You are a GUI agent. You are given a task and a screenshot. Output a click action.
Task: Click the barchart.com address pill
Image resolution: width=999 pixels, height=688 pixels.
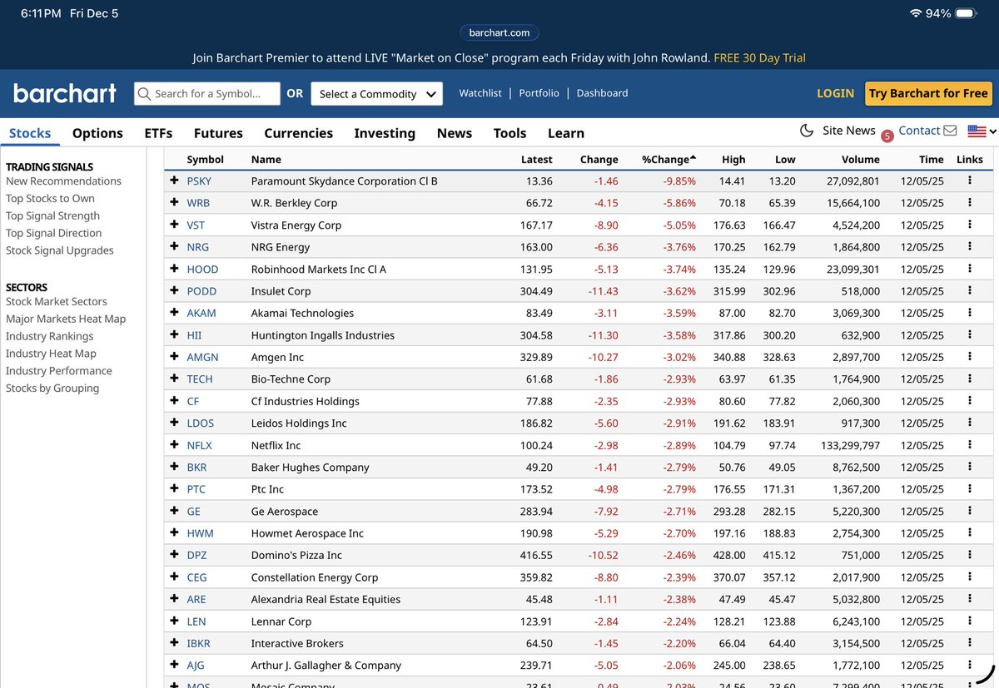[x=499, y=32]
